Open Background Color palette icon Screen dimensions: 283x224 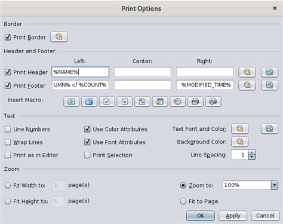click(x=239, y=142)
